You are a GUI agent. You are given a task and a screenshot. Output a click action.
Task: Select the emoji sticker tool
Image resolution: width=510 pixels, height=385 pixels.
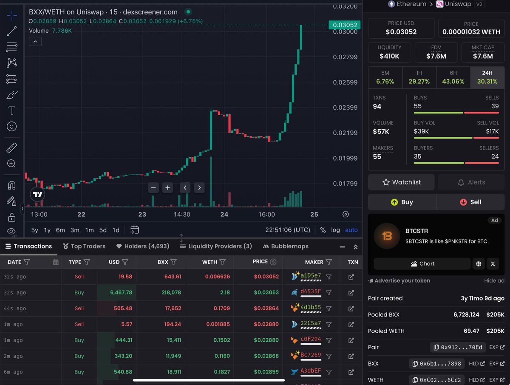point(11,126)
